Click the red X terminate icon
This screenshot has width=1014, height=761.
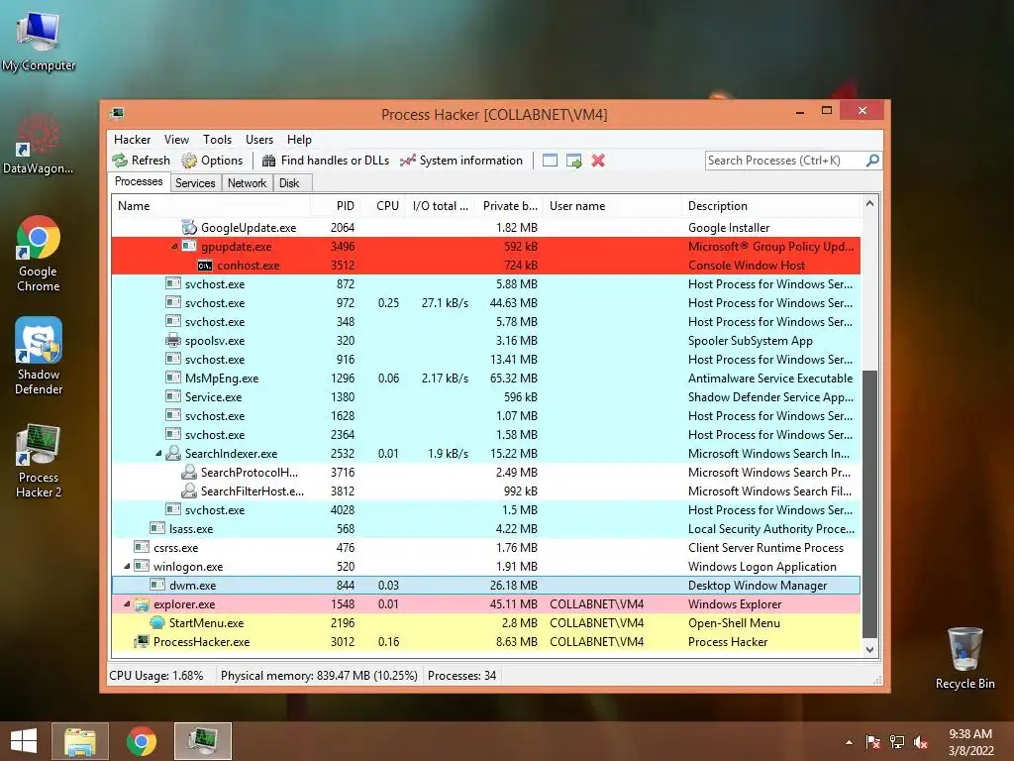(x=598, y=161)
